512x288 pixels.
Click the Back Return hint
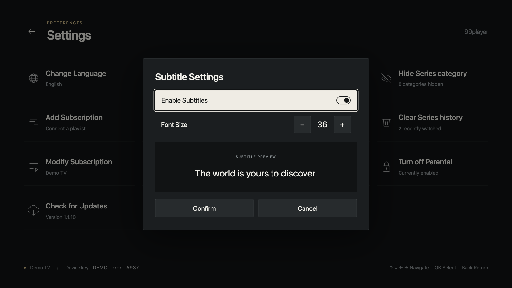pos(475,268)
